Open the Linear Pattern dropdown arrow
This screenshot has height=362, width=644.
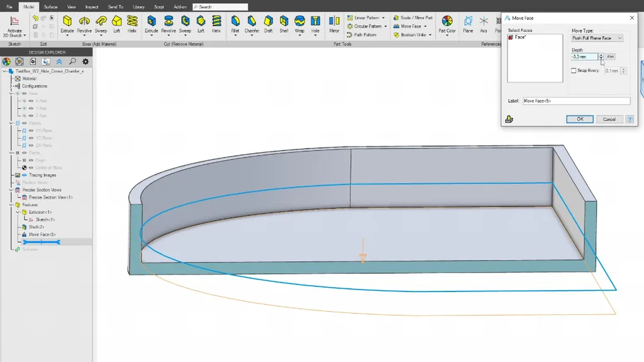coord(383,18)
